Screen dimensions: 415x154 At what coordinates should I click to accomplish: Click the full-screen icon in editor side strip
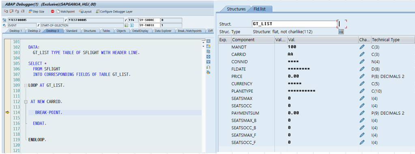point(208,57)
